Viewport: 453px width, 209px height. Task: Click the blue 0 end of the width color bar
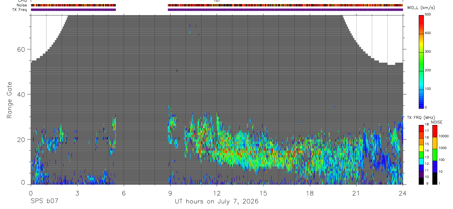click(422, 106)
